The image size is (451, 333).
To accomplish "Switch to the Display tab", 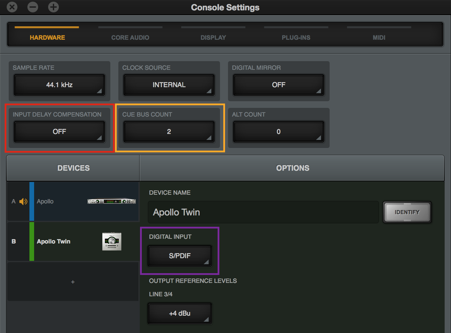I will [x=213, y=37].
